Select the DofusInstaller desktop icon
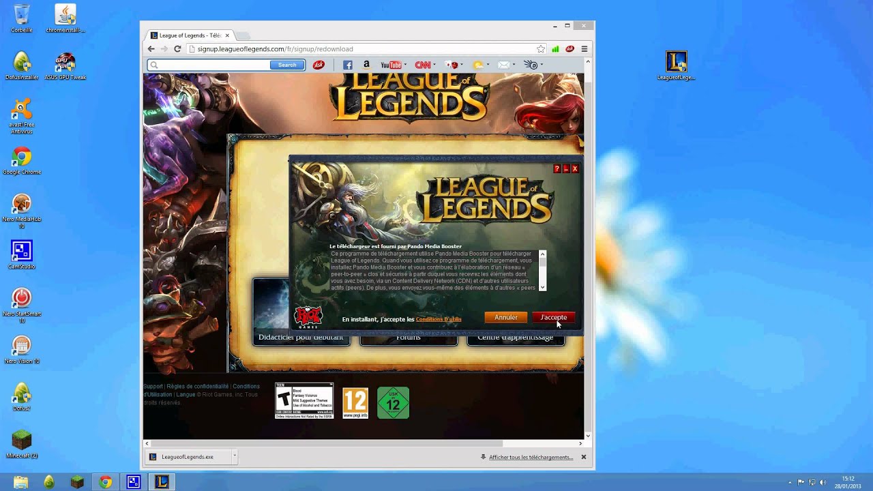This screenshot has height=491, width=873. (x=22, y=66)
